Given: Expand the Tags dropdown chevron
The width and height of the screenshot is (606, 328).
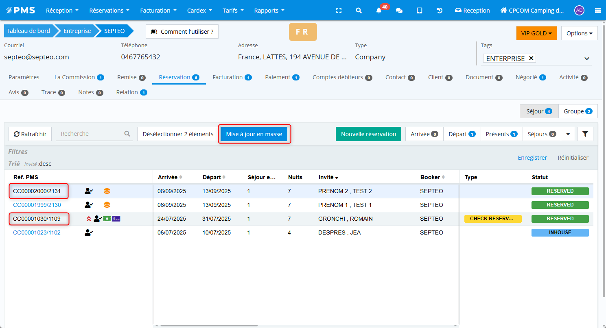Looking at the screenshot, I should (587, 59).
